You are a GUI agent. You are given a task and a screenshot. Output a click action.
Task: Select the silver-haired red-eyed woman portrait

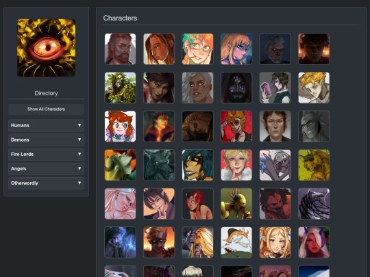pos(197,88)
